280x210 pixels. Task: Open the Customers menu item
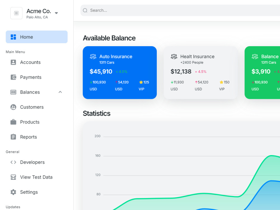click(37, 107)
